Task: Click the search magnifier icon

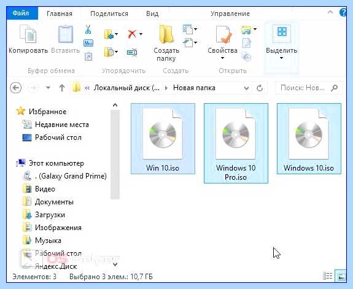Action: (335, 88)
